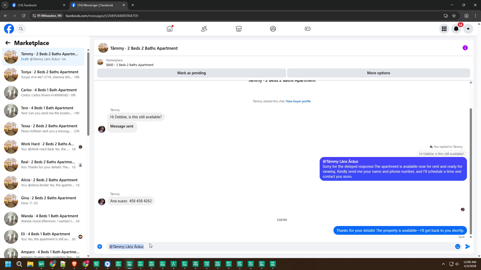This screenshot has width=481, height=270.
Task: Reload the page with the refresh button
Action: tap(24, 16)
